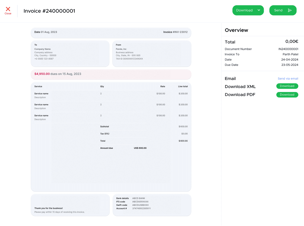Click the Send paper plane icon
The height and width of the screenshot is (226, 304).
(x=290, y=10)
